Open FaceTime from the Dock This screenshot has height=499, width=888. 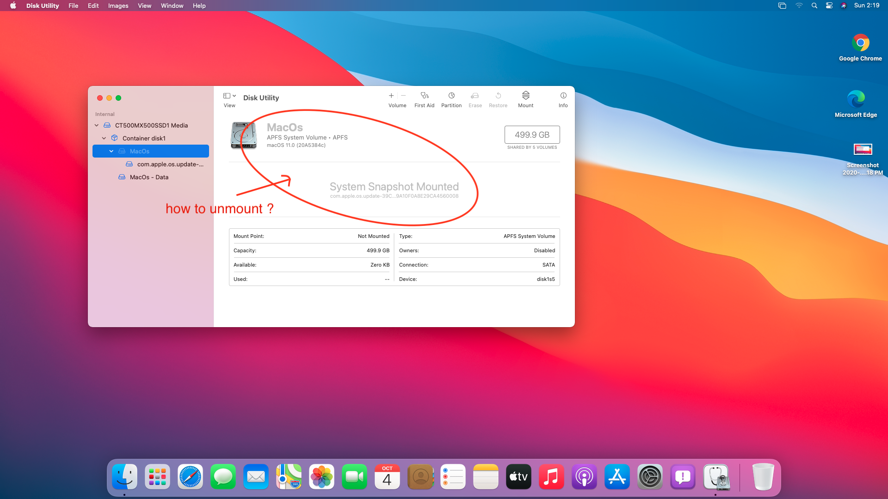(354, 477)
